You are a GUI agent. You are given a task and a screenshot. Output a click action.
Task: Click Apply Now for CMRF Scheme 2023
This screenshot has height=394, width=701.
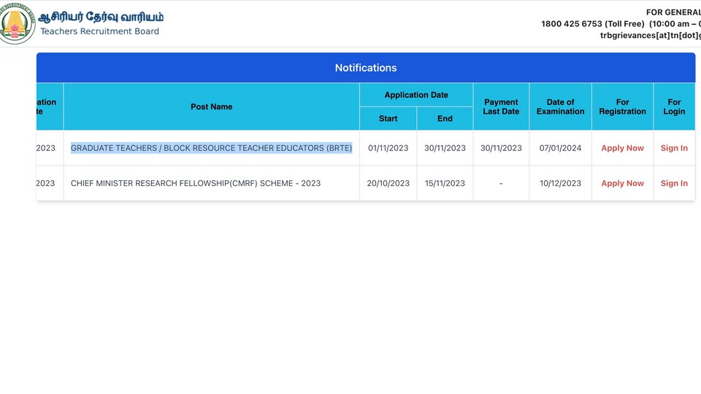622,183
